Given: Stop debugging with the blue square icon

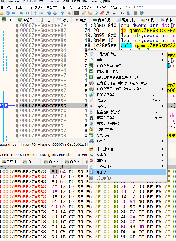Looking at the screenshot, I should [14, 13].
